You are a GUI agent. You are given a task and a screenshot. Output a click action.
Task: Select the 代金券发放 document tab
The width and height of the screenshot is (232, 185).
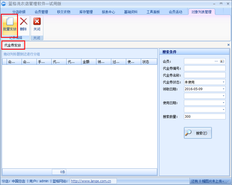(13, 45)
